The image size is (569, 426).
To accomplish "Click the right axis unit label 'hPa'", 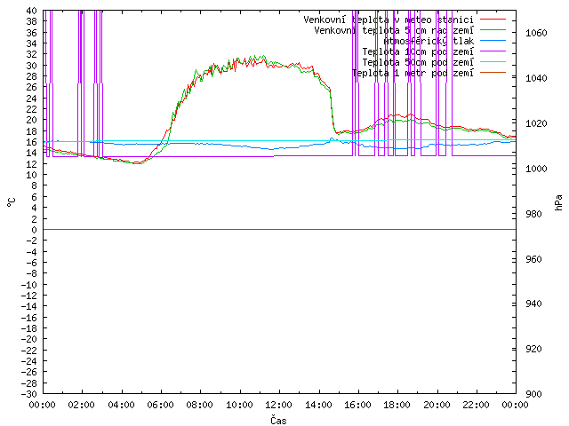I will [559, 202].
